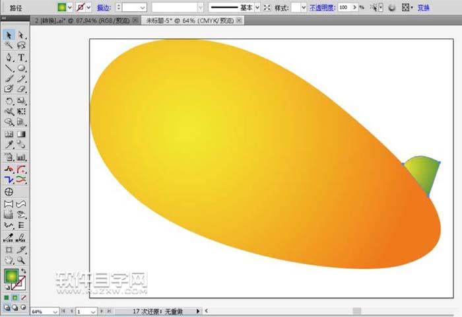
Task: Select the Type tool
Action: (x=21, y=57)
